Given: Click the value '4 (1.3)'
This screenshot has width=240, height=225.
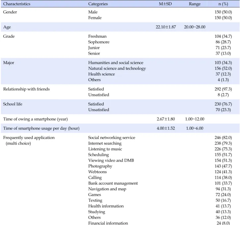Looking at the screenshot, I should click(223, 80).
